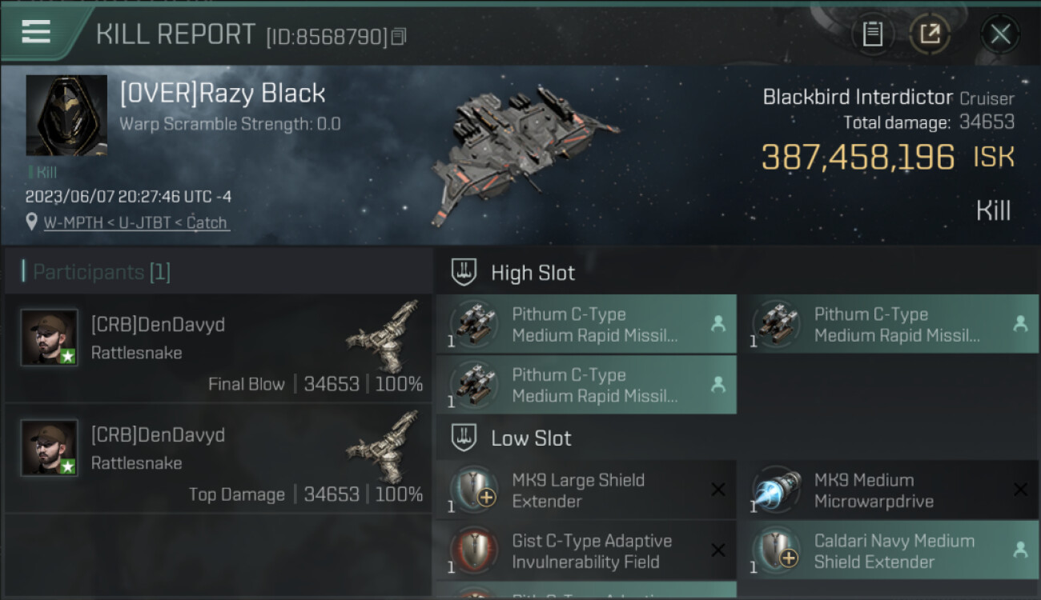Image resolution: width=1041 pixels, height=600 pixels.
Task: Select the MK9 Large Shield Extender item
Action: click(x=585, y=490)
